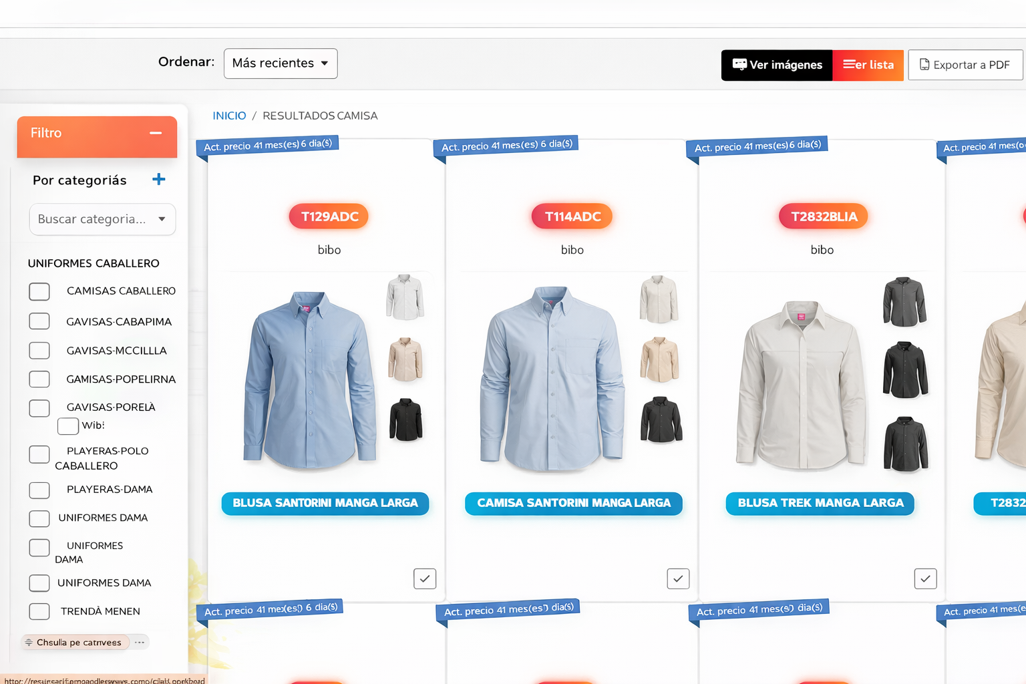This screenshot has height=684, width=1026.
Task: Click BLUSA SANTORINI MANGA LARGA title
Action: (x=325, y=503)
